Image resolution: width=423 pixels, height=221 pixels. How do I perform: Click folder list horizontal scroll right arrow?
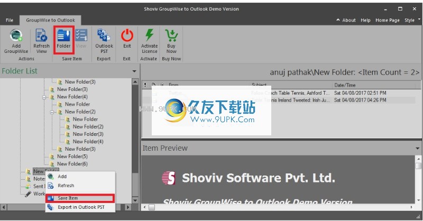click(128, 207)
